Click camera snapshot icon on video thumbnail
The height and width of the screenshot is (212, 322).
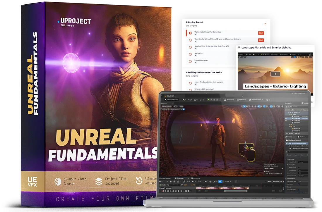[x=311, y=55]
